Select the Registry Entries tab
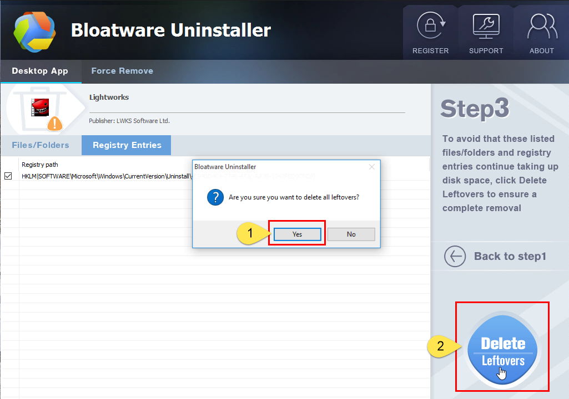Screen dimensions: 569x399 point(126,145)
